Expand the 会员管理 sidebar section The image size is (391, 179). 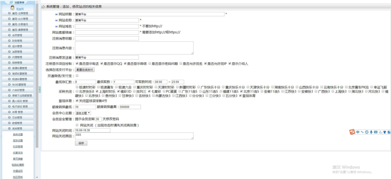point(18,35)
